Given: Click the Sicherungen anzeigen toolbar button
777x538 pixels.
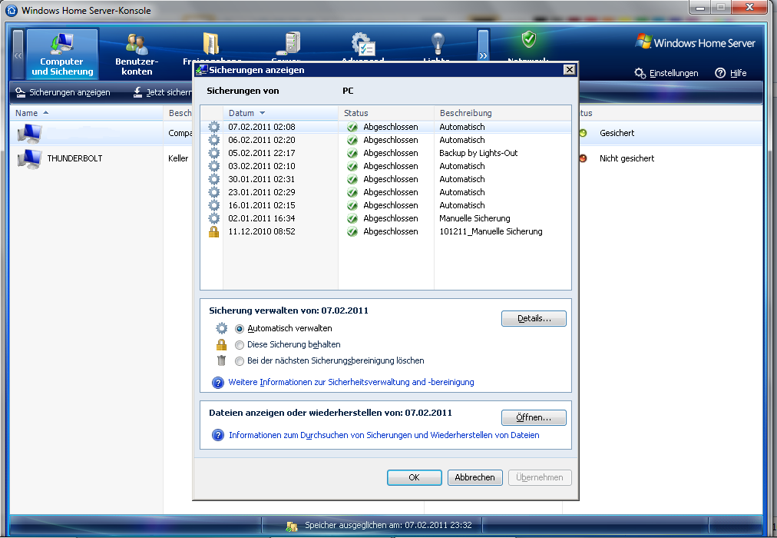Looking at the screenshot, I should point(62,92).
